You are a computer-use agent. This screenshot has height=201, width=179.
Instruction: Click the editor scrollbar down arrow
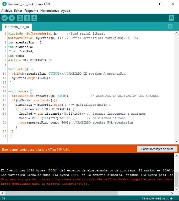(176, 141)
